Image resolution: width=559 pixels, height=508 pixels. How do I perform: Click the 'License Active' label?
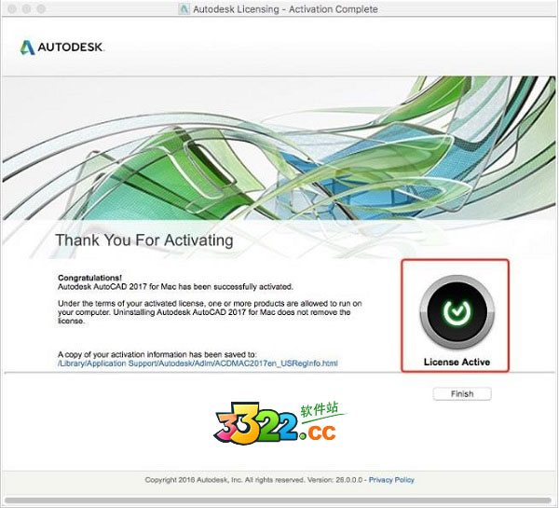pos(457,362)
